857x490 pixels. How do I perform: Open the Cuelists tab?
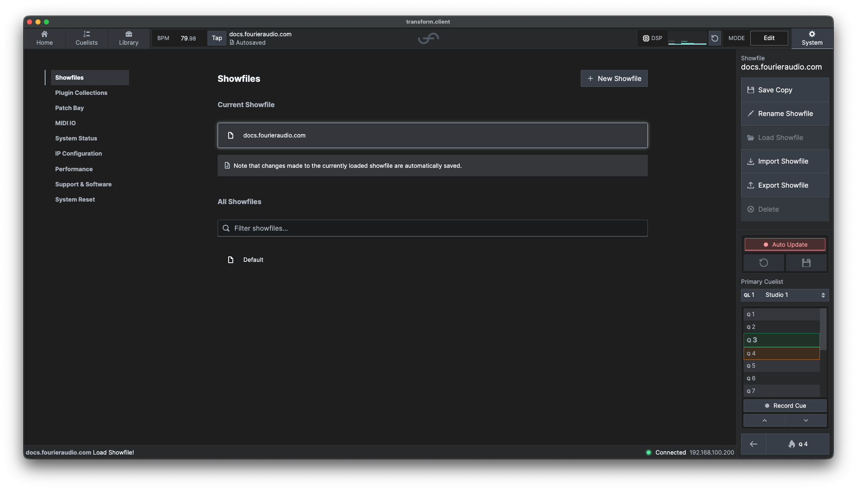tap(86, 38)
